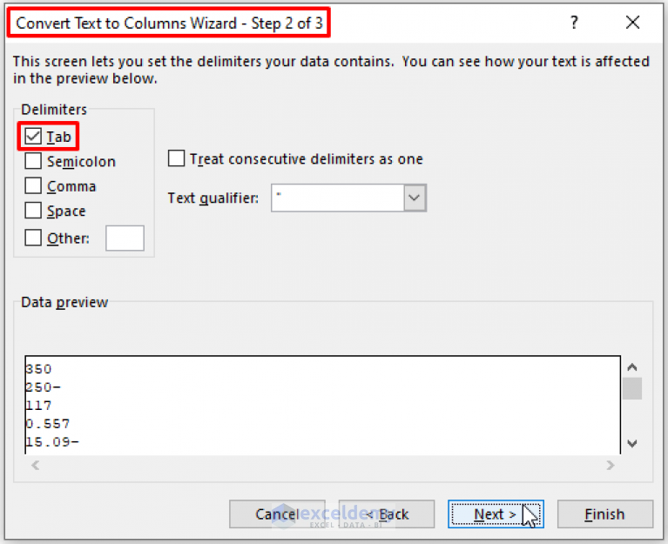Image resolution: width=668 pixels, height=544 pixels.
Task: Go back with the Back button
Action: point(387,514)
